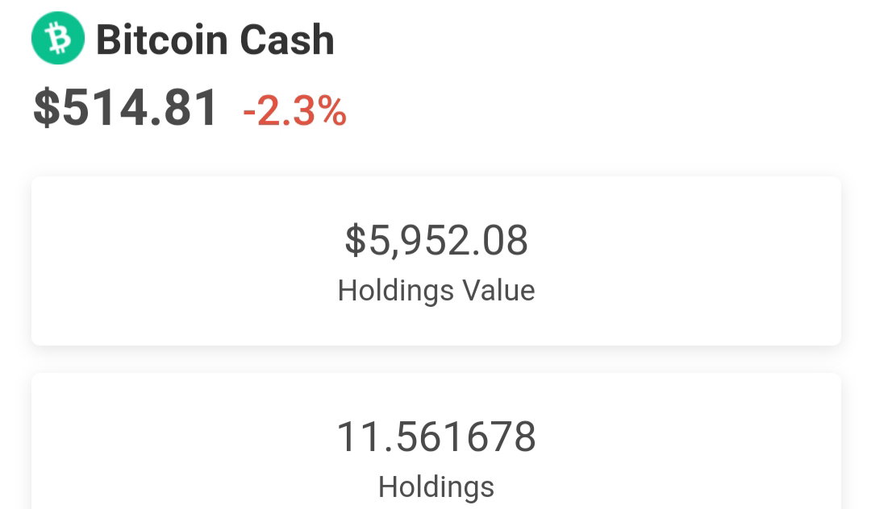
Task: Select the $514.81 current price
Action: pos(126,108)
